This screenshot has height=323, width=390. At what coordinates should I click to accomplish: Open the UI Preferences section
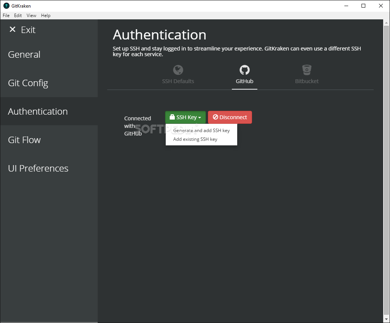coord(49,168)
